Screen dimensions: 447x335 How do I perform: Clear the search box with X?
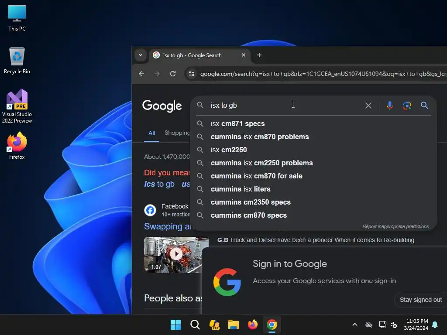(368, 106)
